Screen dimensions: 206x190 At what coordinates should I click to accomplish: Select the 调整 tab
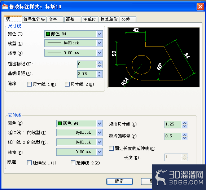(73, 19)
